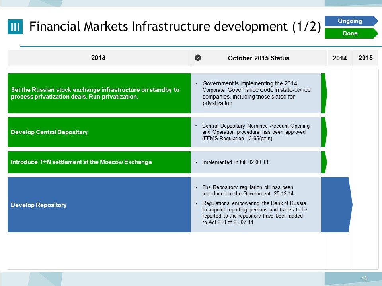This screenshot has height=286, width=382.
Task: Click the Repository regulation bill status bullet
Action: (x=248, y=190)
